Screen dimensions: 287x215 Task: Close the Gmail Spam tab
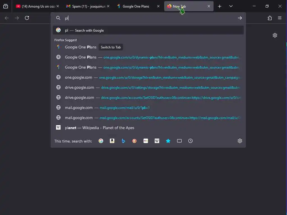click(x=108, y=6)
